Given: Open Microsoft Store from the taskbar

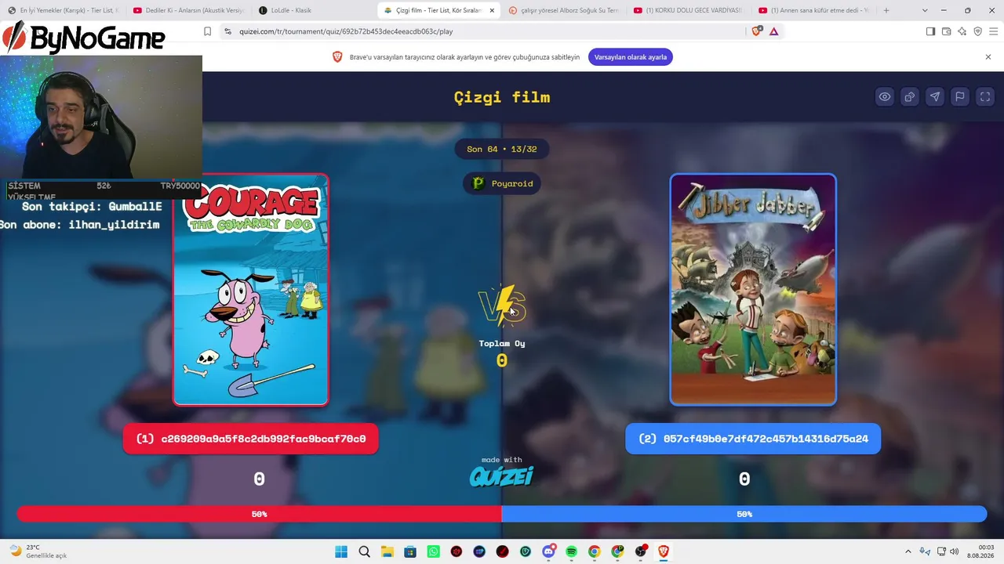Looking at the screenshot, I should (410, 551).
